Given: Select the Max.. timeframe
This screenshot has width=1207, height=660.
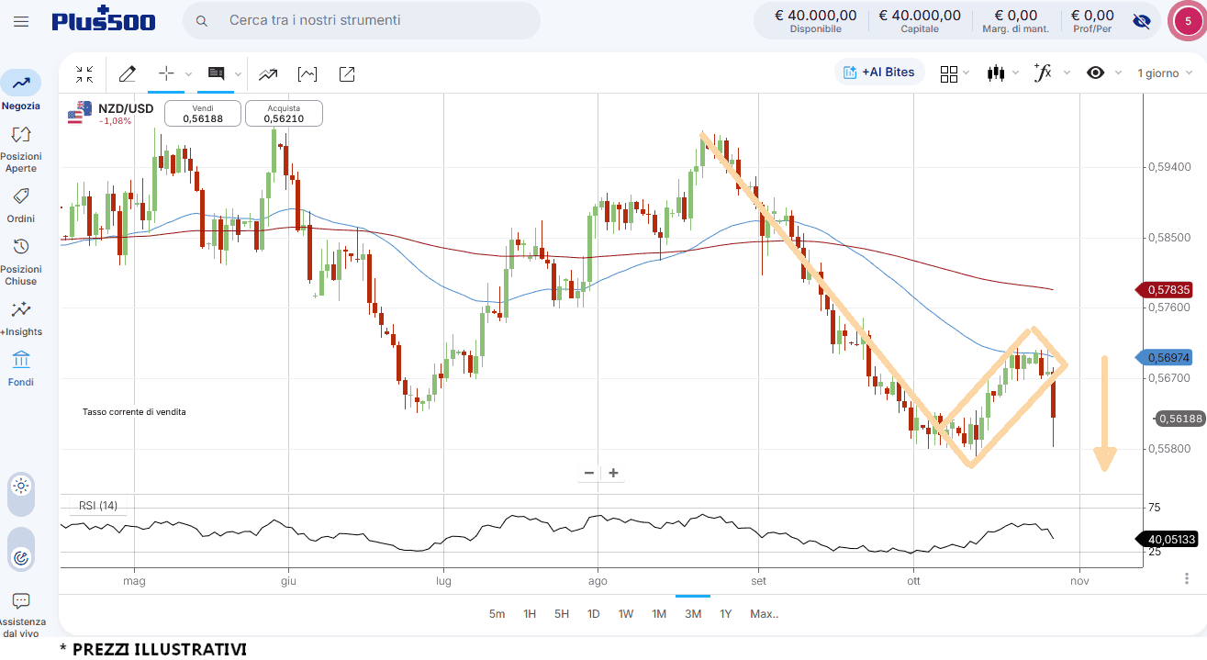Looking at the screenshot, I should 764,614.
